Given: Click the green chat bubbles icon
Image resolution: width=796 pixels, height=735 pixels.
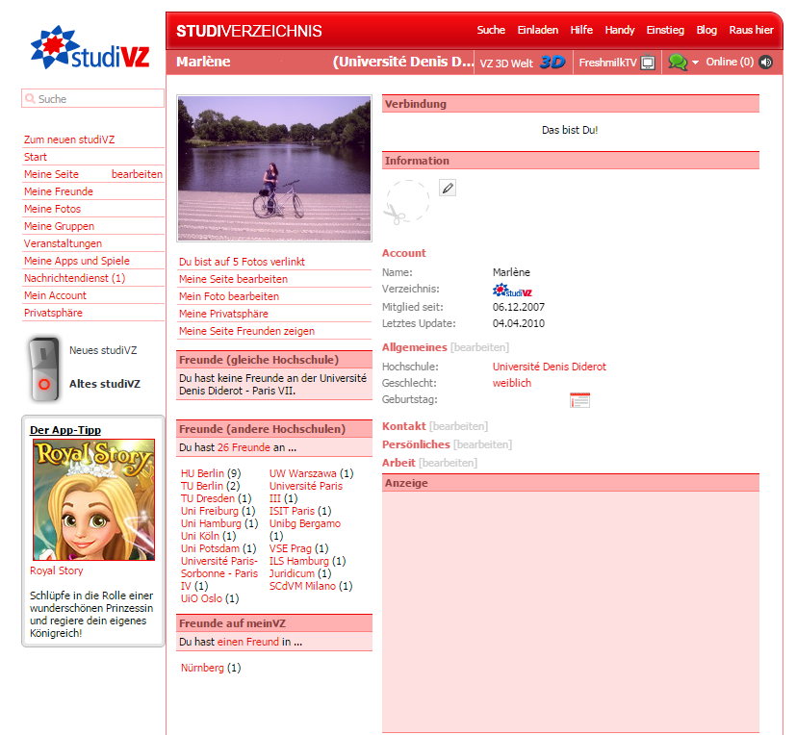Looking at the screenshot, I should (678, 62).
